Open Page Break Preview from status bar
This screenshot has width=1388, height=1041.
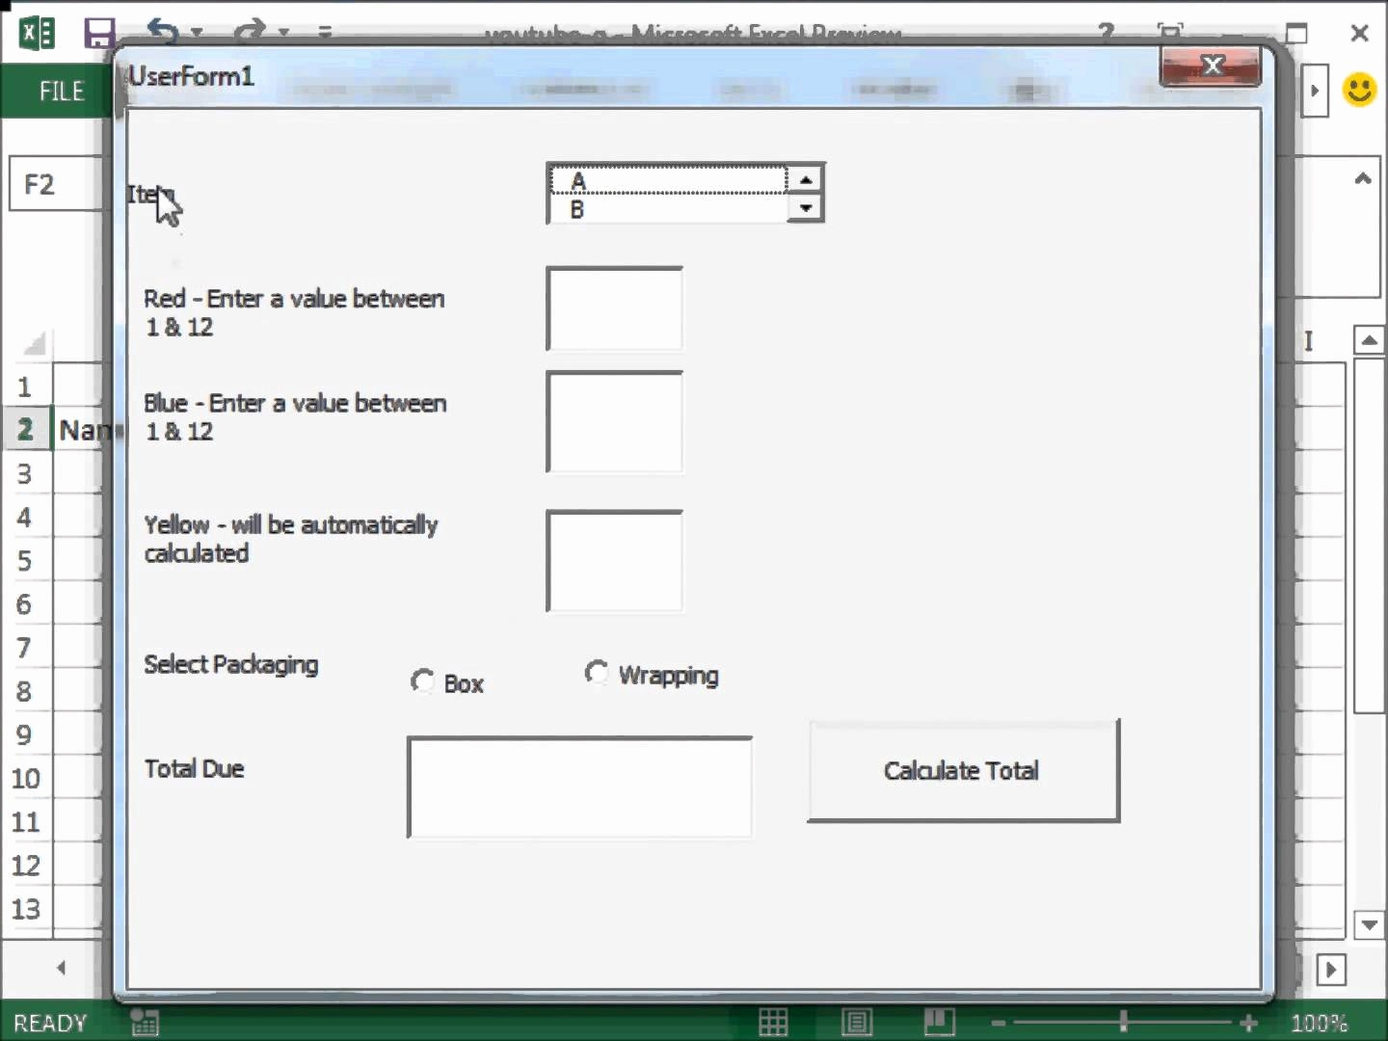coord(938,1023)
